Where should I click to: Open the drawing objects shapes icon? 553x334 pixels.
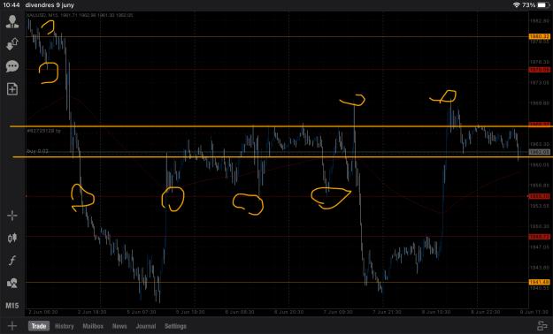12,283
